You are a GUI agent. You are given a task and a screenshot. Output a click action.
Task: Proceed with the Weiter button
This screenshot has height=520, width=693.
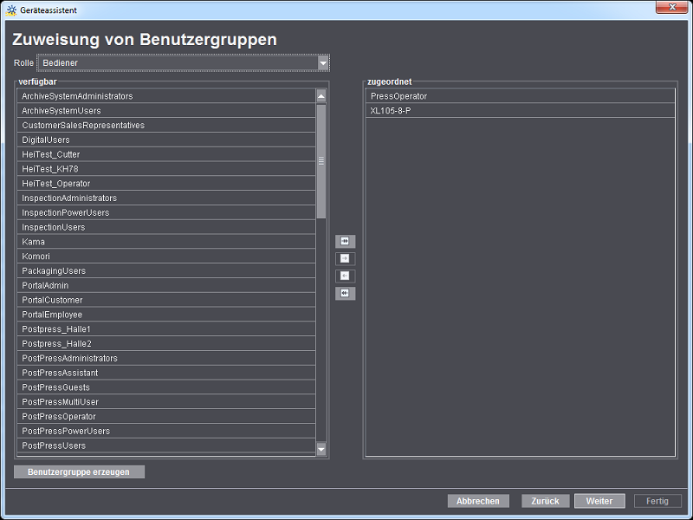tap(599, 501)
